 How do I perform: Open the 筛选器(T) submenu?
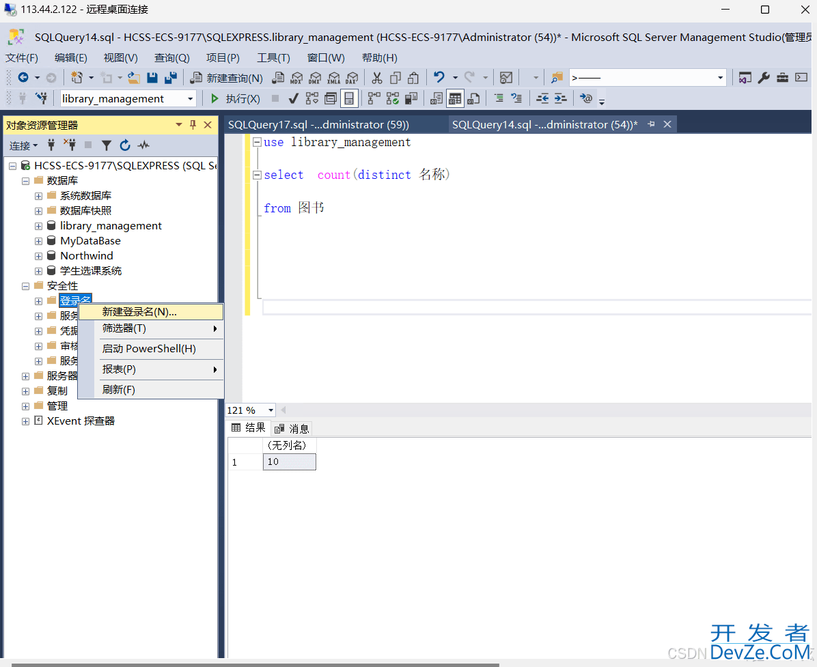click(151, 328)
